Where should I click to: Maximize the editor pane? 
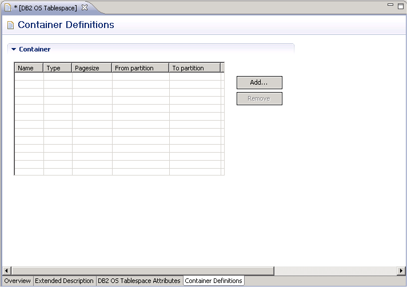[x=401, y=6]
